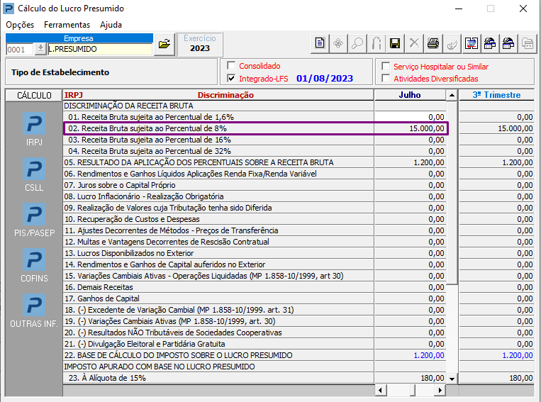Viewport: 541px width, 402px height.
Task: Click row 23 À Alíquota de 15%
Action: pyautogui.click(x=218, y=378)
